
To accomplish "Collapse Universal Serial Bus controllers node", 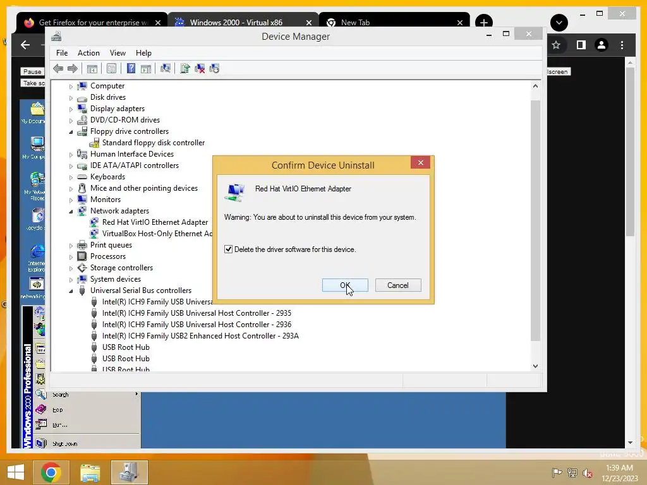I will [71, 291].
